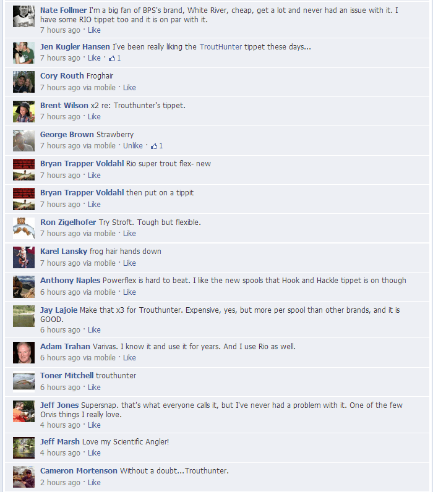Open Ron Zigelhofer's avatar thumbnail

coord(24,229)
